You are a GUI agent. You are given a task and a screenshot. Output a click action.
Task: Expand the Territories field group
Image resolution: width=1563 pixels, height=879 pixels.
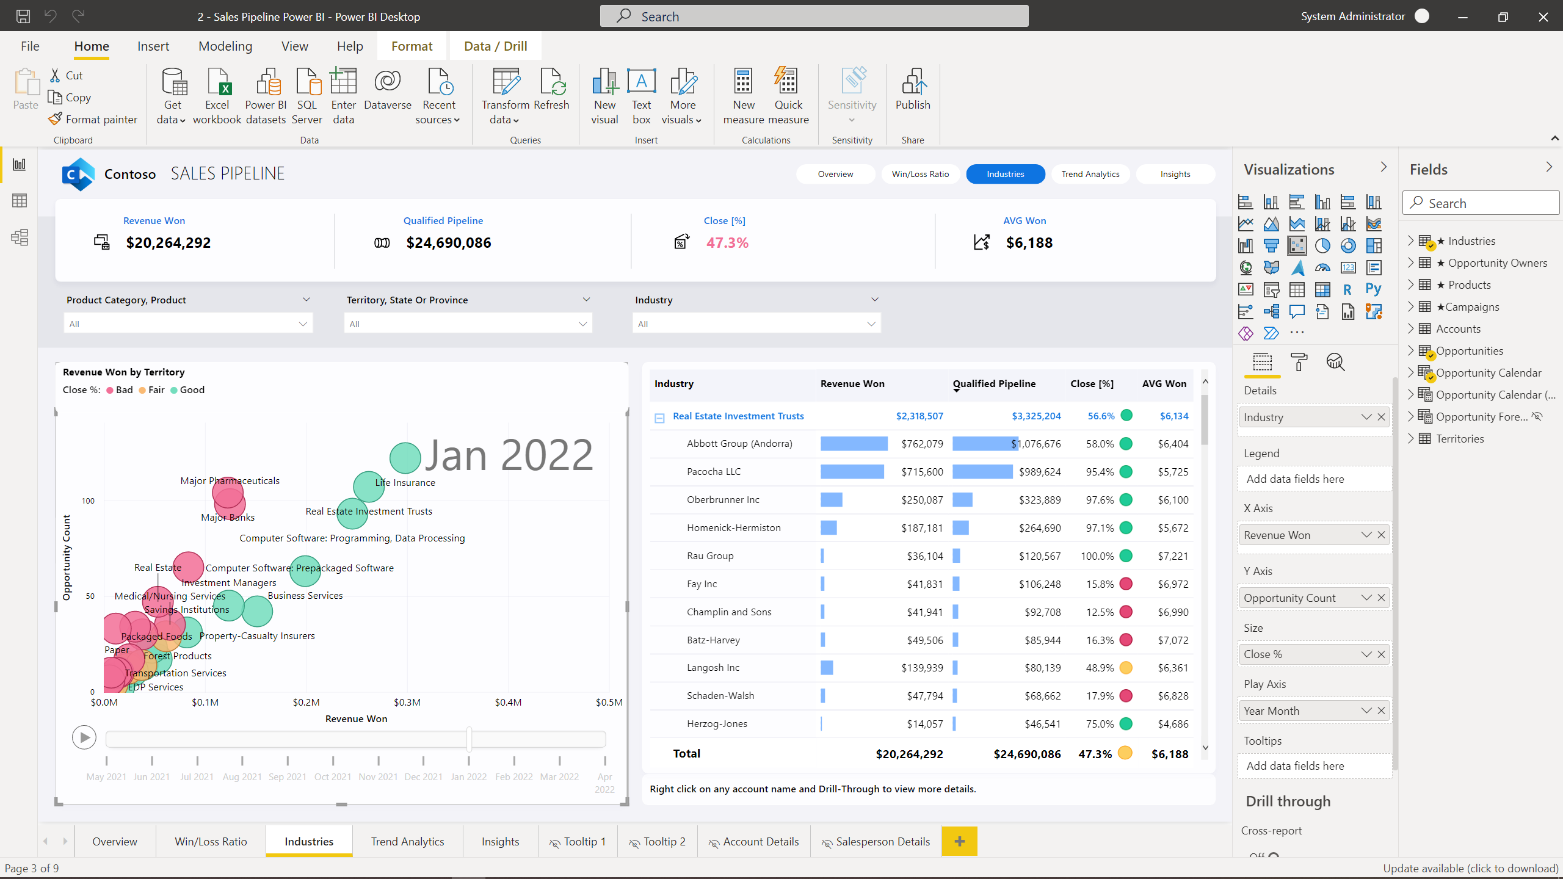click(x=1410, y=438)
